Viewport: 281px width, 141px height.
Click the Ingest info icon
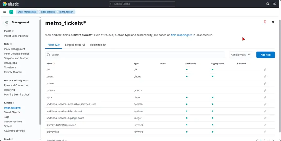(13, 31)
